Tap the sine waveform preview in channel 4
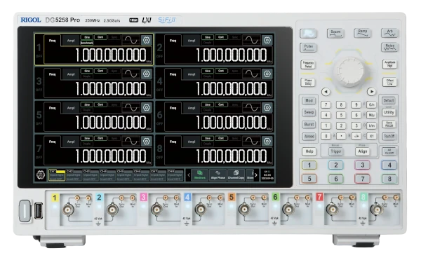 pyautogui.click(x=252, y=74)
